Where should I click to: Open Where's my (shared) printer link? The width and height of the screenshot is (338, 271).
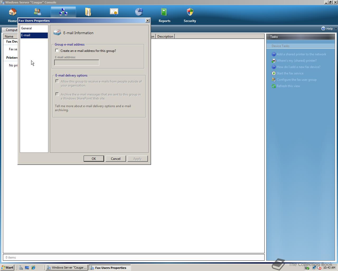pos(297,61)
